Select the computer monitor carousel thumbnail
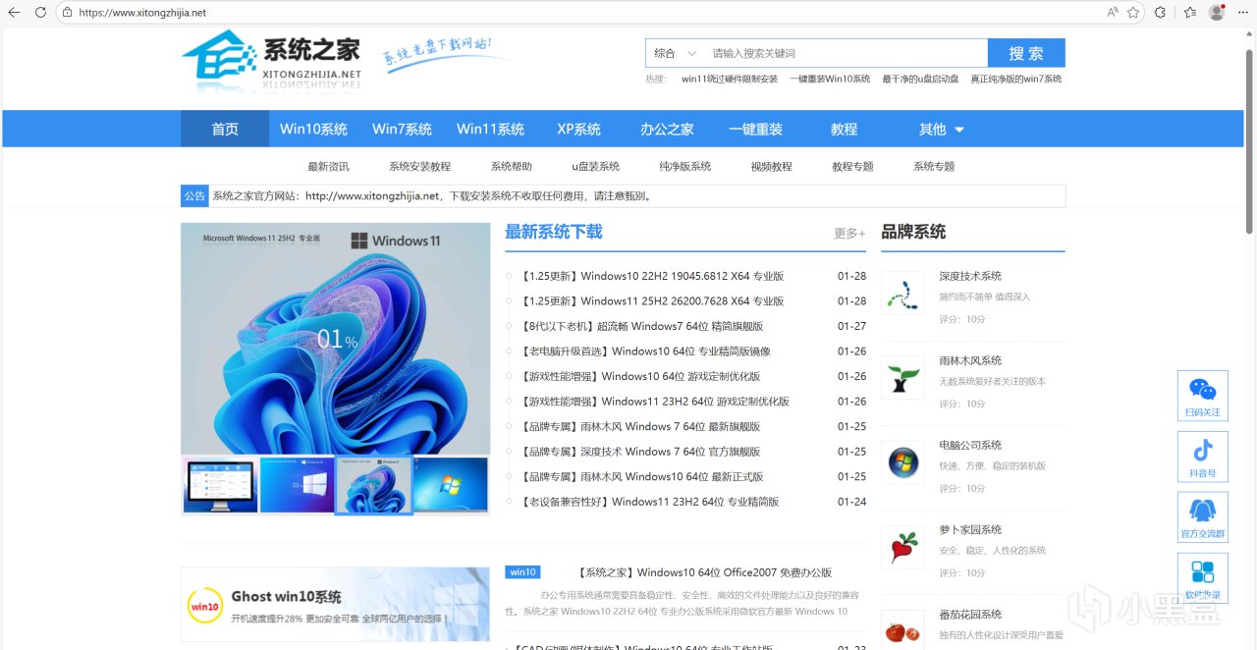This screenshot has height=650, width=1257. pos(220,485)
